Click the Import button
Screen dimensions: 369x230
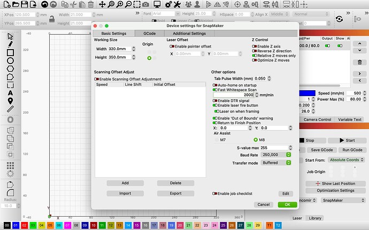pos(125,193)
